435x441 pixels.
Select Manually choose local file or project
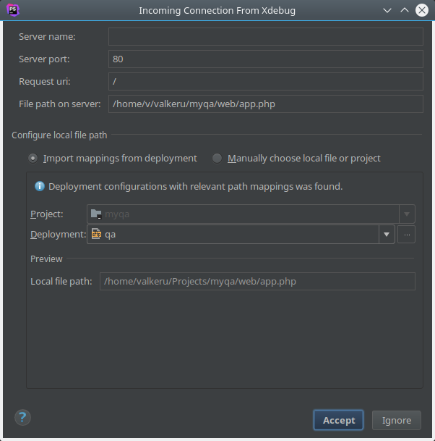(217, 158)
